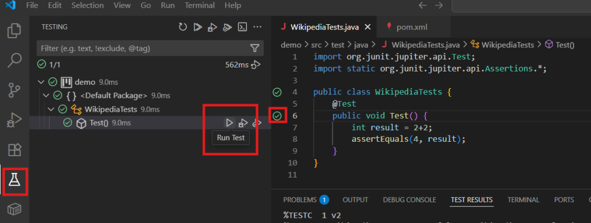
Task: Collapse the demo project tree node
Action: coord(41,82)
